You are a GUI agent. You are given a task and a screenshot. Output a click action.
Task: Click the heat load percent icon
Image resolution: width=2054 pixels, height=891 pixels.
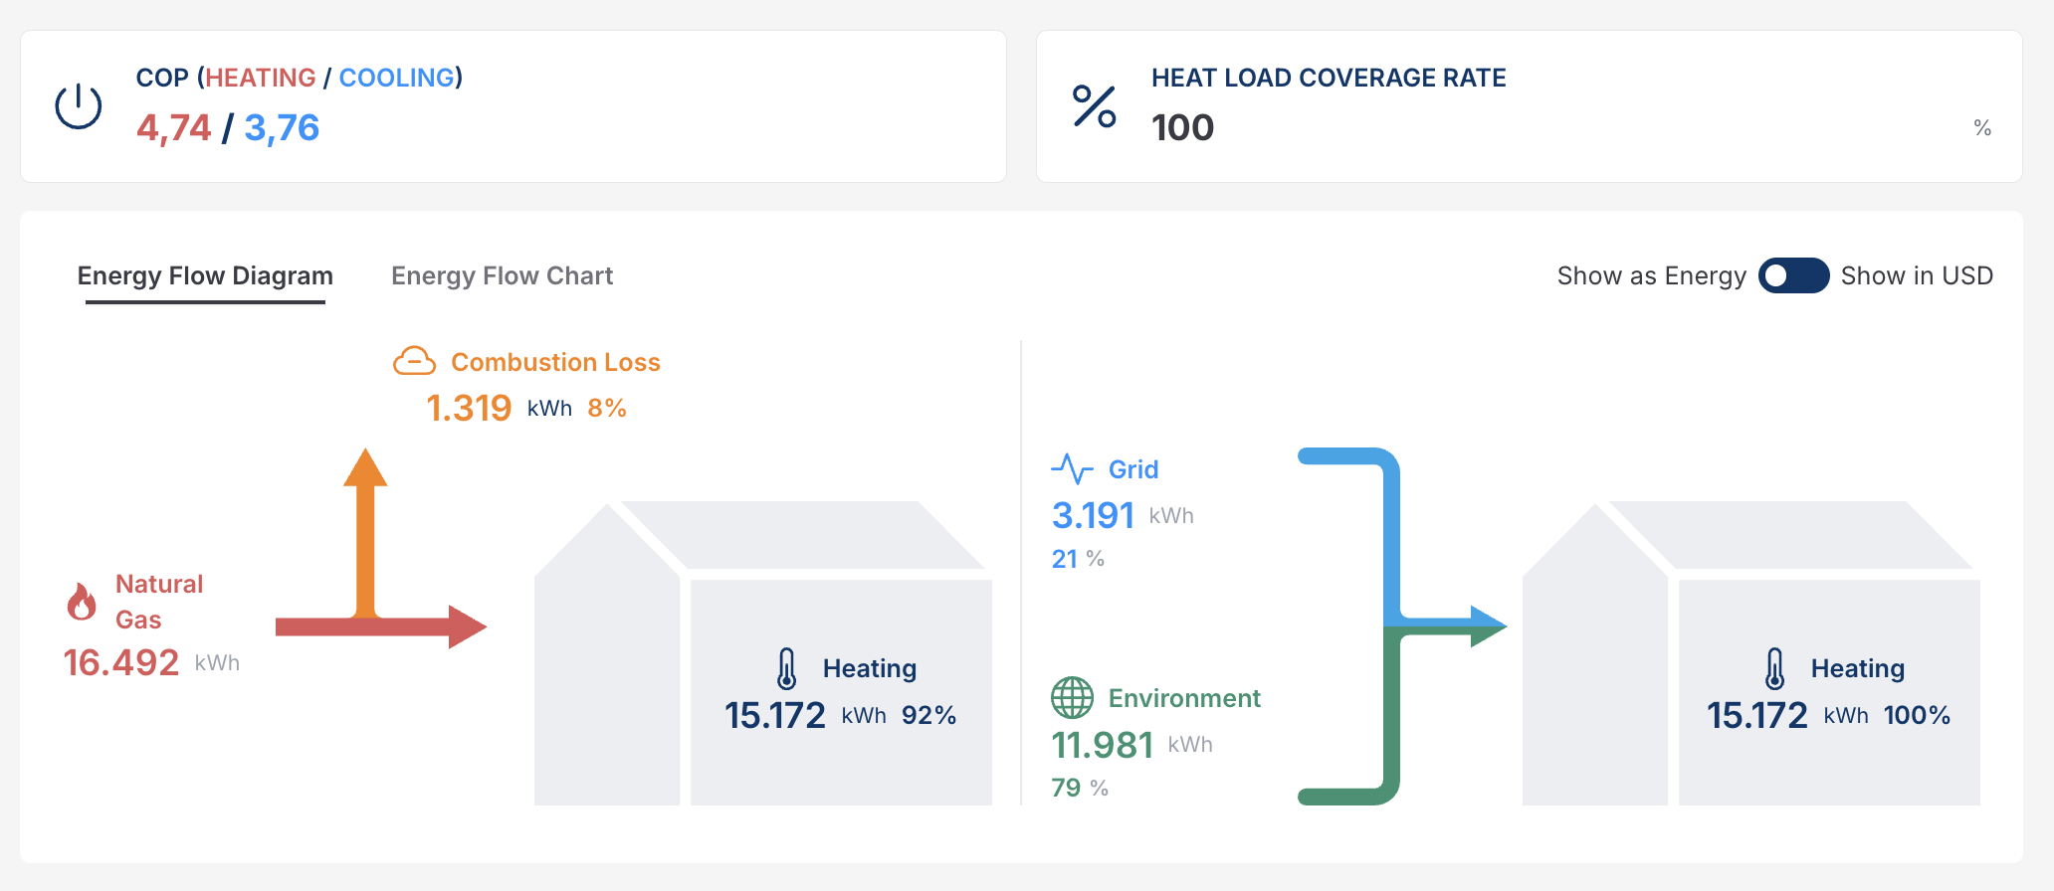point(1094,106)
